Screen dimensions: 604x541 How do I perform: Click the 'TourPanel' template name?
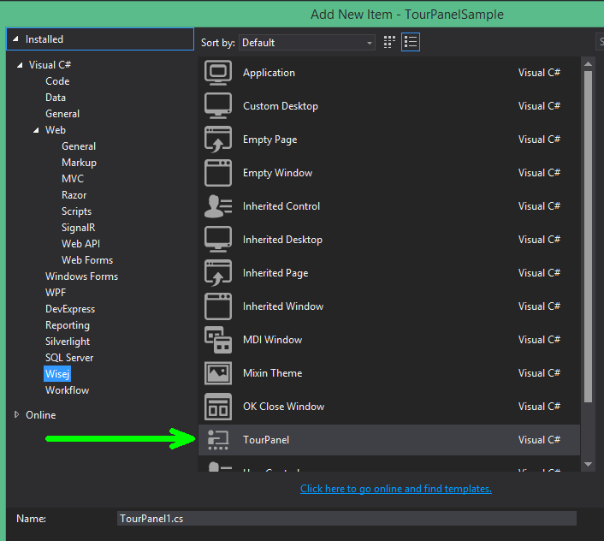tap(266, 440)
